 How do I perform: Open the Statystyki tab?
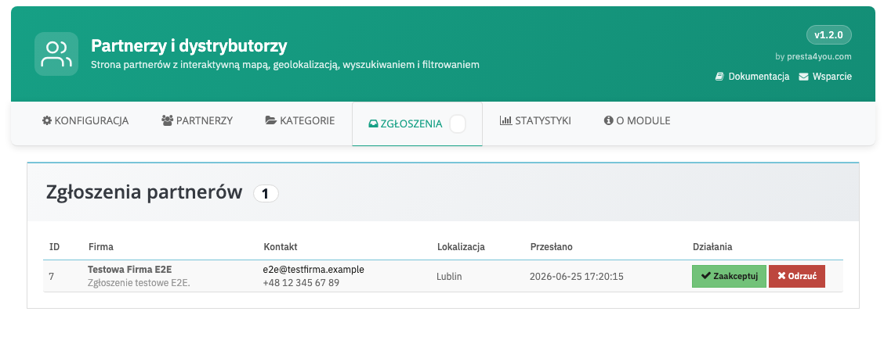point(535,120)
